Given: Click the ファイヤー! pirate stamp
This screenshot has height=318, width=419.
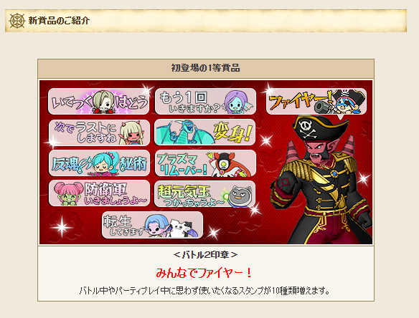Looking at the screenshot, I should pos(316,102).
